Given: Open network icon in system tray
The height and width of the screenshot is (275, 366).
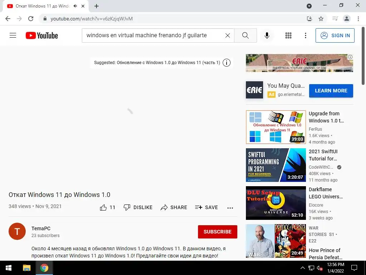Looking at the screenshot, I should click(311, 268).
